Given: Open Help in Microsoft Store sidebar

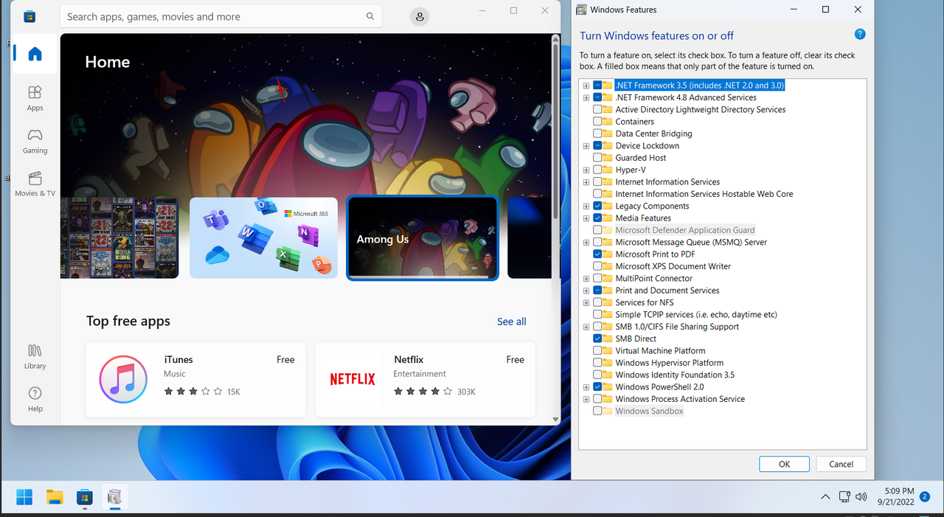Looking at the screenshot, I should (x=35, y=399).
